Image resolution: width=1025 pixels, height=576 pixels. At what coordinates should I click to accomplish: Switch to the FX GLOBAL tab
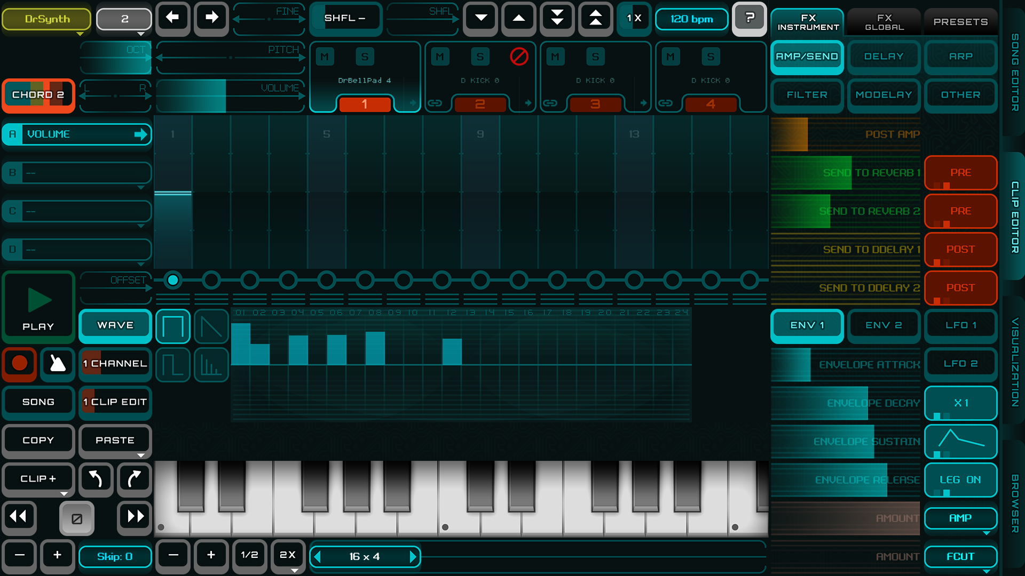(x=884, y=22)
